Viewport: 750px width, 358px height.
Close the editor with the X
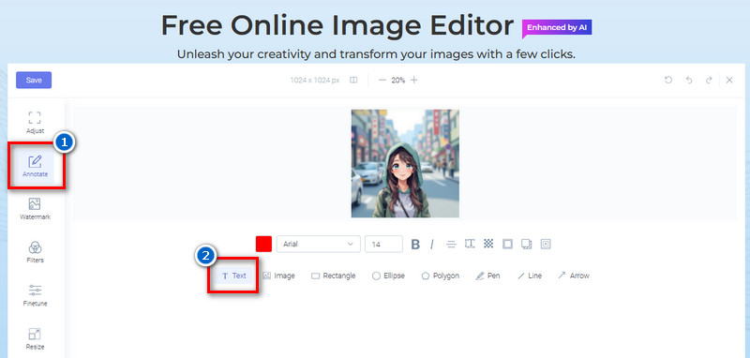(x=729, y=81)
